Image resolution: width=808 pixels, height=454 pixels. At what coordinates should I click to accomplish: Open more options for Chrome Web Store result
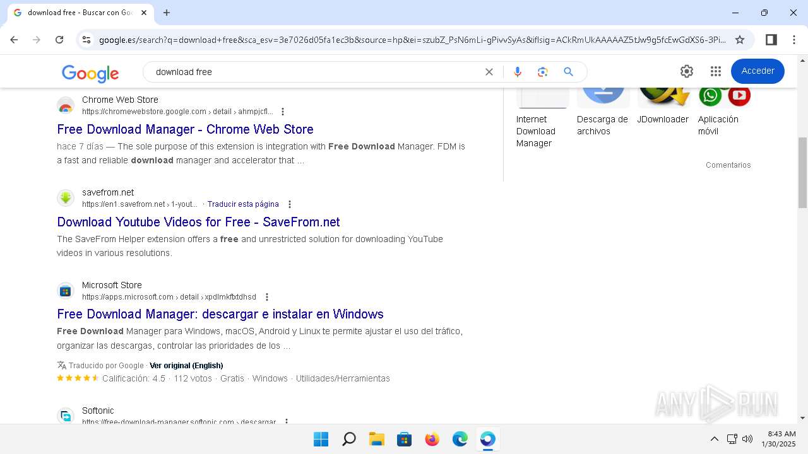coord(283,112)
